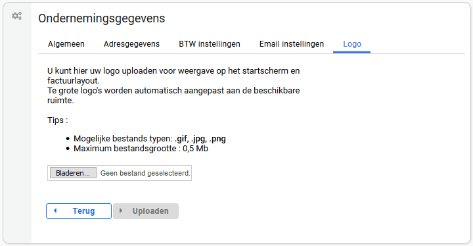Click the Bladeren... browse button
Viewport: 473px width, 246px height.
tap(73, 173)
